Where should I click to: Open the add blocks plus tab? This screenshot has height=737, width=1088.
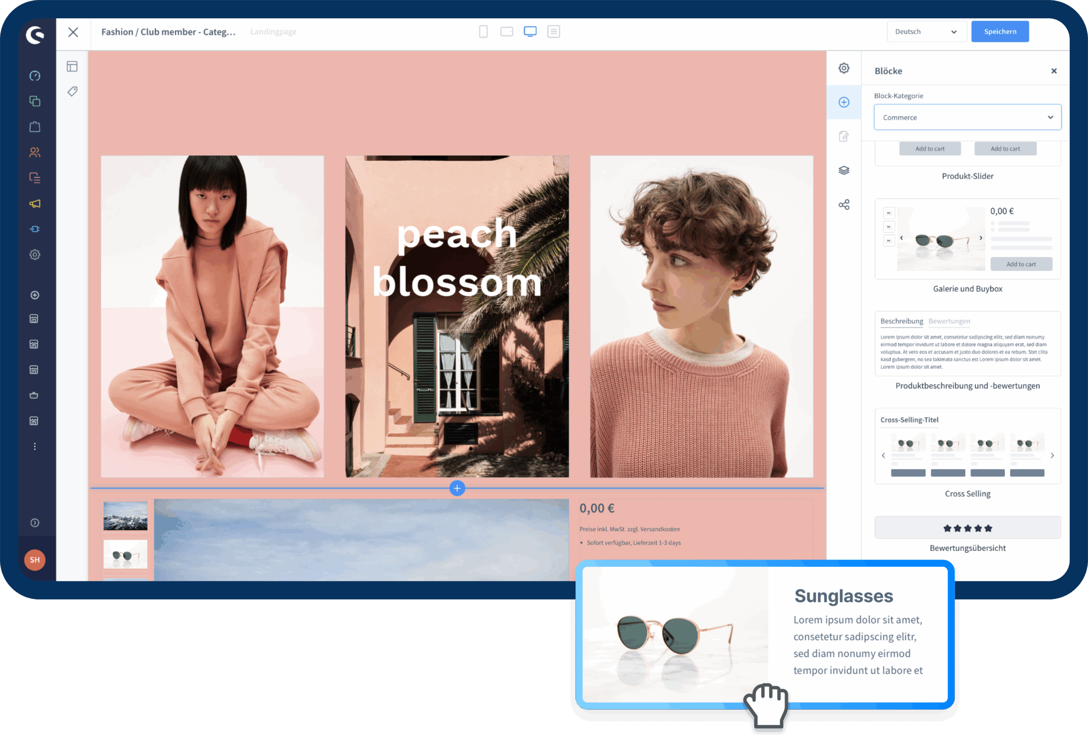click(x=844, y=102)
